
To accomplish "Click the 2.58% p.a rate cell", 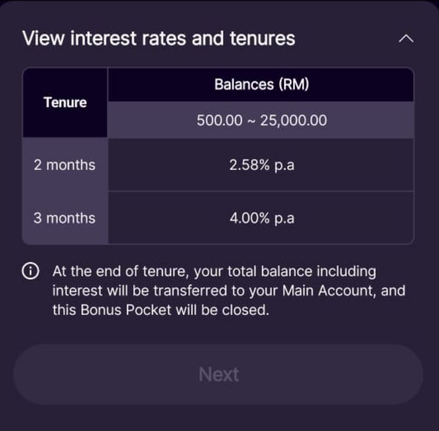I will 262,165.
